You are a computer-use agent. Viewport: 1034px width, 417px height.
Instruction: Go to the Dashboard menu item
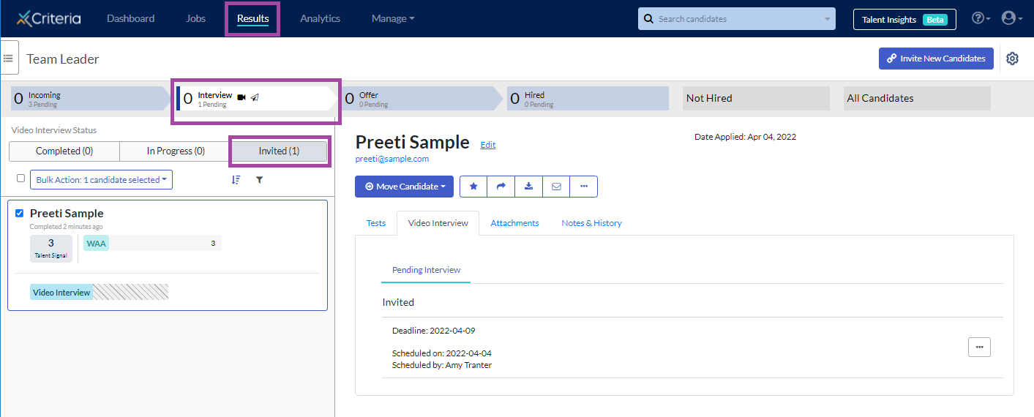tap(131, 18)
